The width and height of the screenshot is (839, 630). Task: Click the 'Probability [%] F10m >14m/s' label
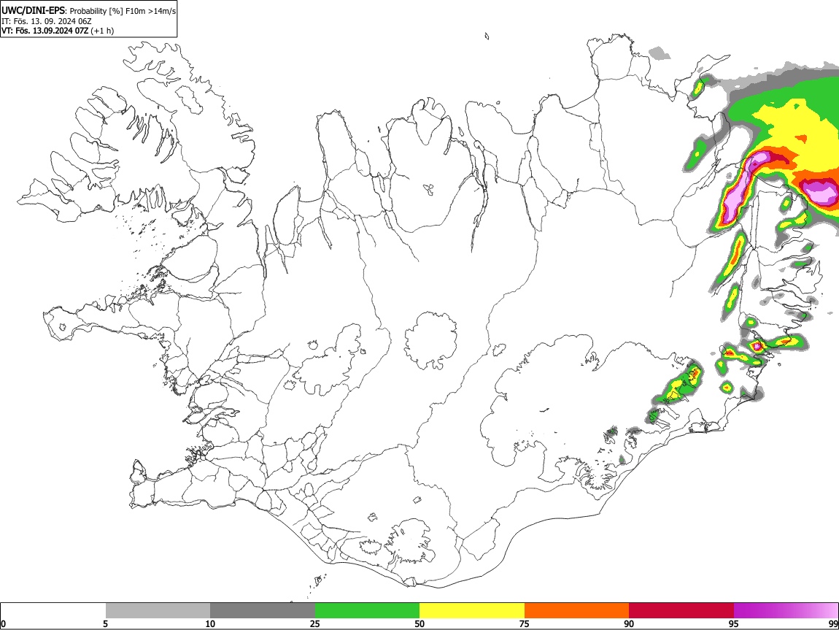pyautogui.click(x=123, y=11)
